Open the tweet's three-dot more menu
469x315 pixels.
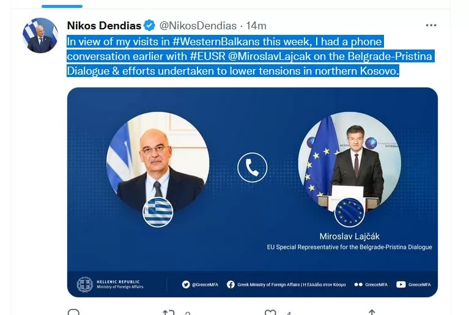(x=431, y=26)
